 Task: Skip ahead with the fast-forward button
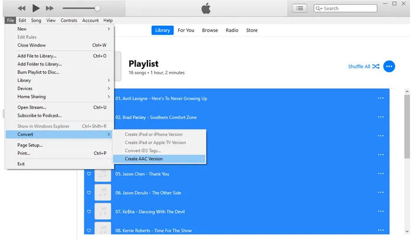tap(50, 8)
